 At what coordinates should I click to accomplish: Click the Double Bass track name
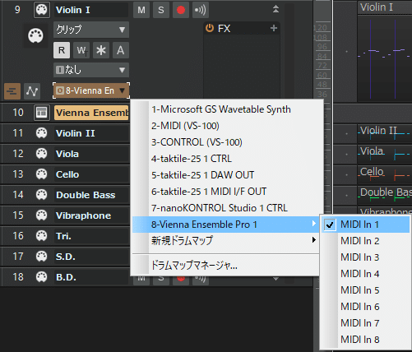click(x=86, y=195)
